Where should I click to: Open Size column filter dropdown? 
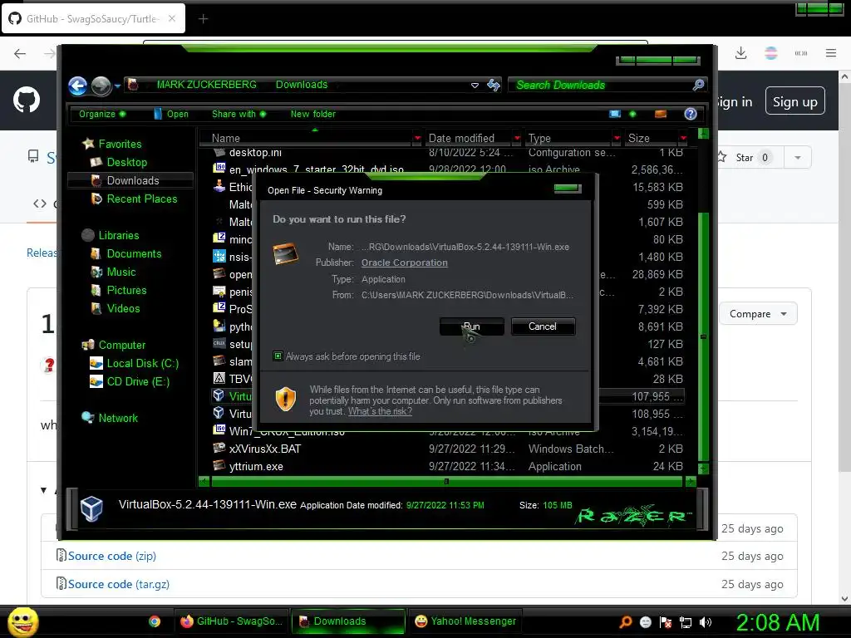click(x=683, y=139)
